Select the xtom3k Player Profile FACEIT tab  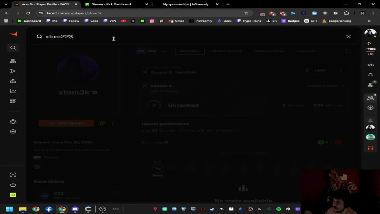(x=46, y=4)
